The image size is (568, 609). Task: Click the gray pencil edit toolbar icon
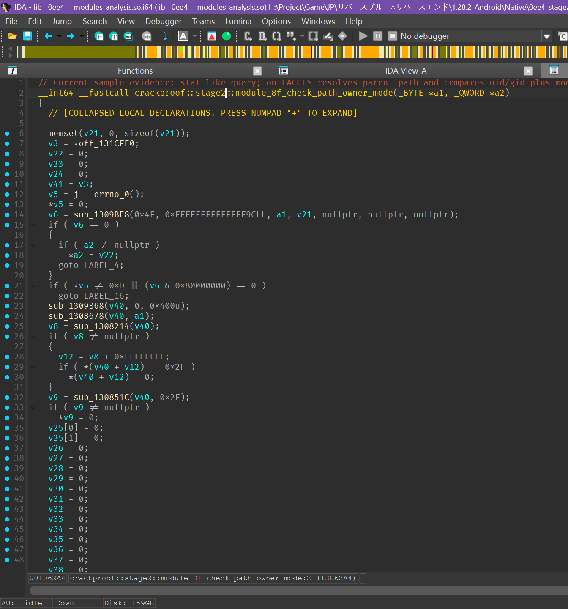(x=328, y=36)
